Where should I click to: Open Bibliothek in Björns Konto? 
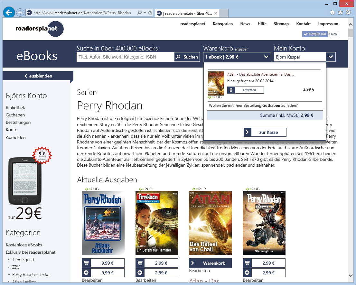(x=15, y=107)
